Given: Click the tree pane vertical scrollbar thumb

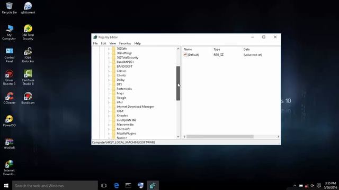Looking at the screenshot, I should coord(178,83).
